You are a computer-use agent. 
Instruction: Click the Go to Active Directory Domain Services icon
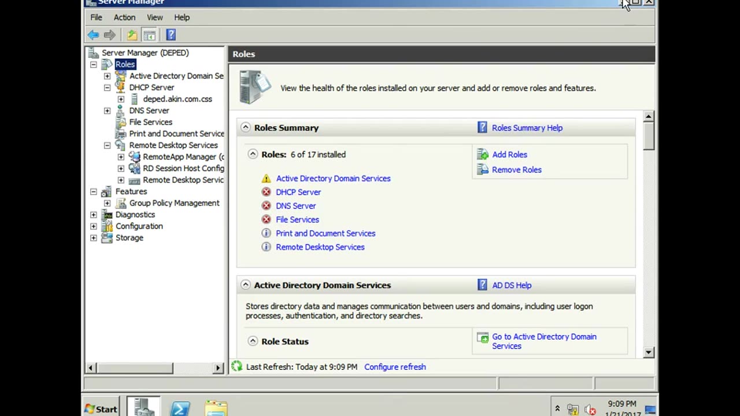(483, 337)
